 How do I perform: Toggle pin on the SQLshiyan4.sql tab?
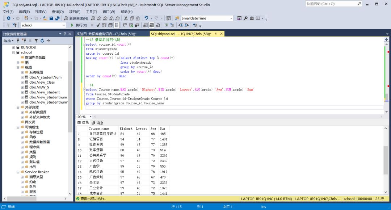tap(216, 34)
